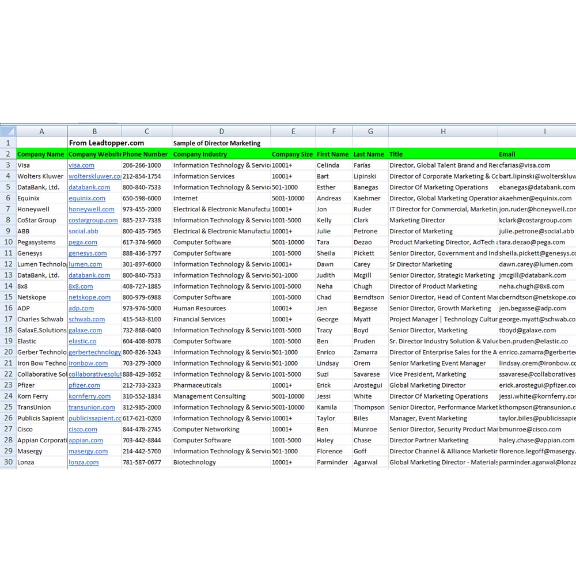Click the pfizer.com website link

tap(84, 385)
